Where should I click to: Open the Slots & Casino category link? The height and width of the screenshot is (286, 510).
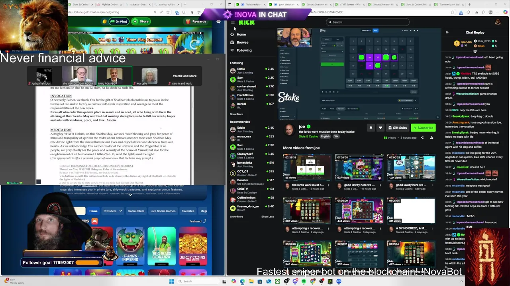[308, 137]
